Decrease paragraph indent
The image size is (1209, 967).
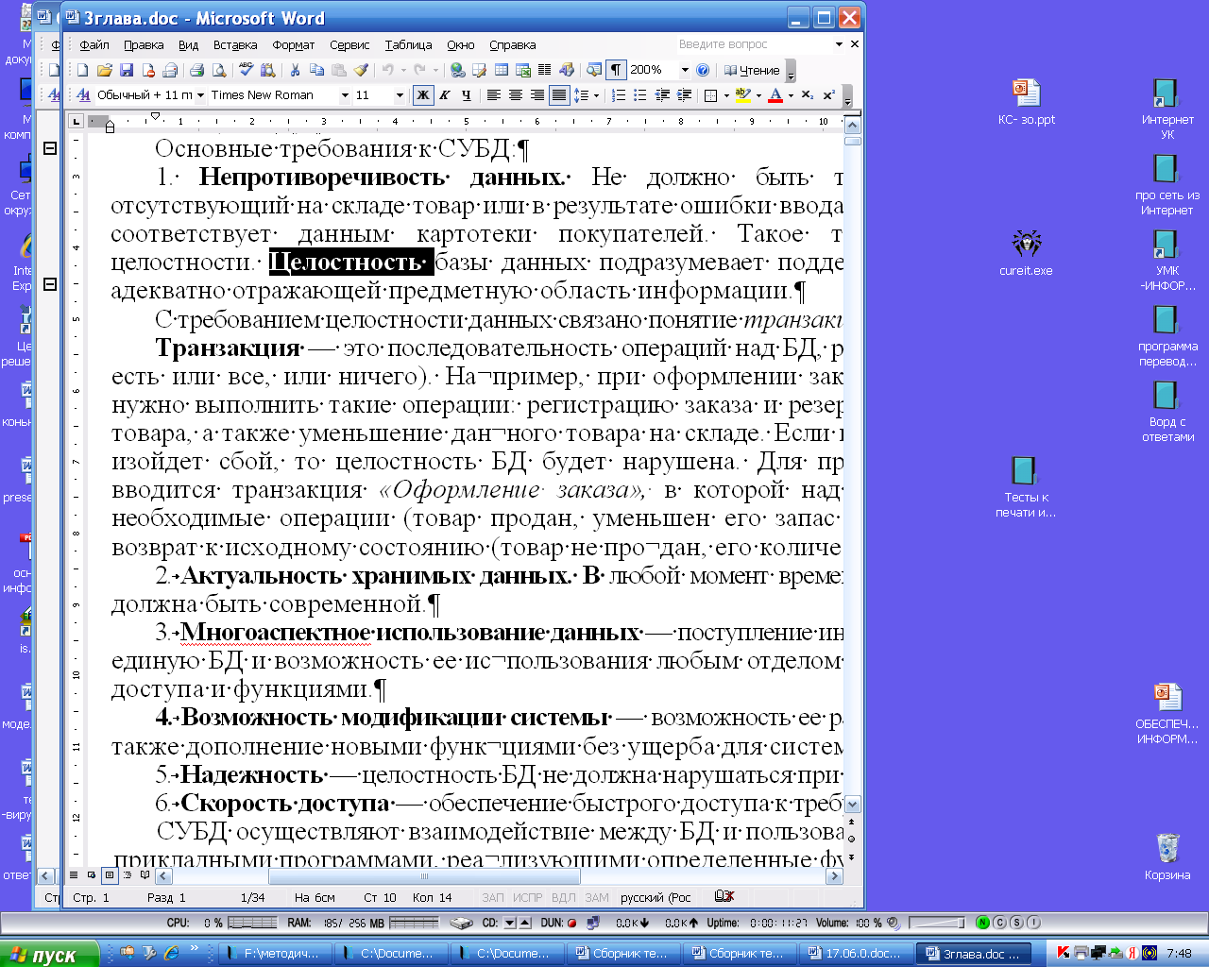(x=662, y=95)
